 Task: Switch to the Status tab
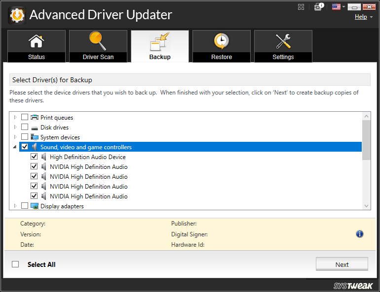tap(37, 46)
